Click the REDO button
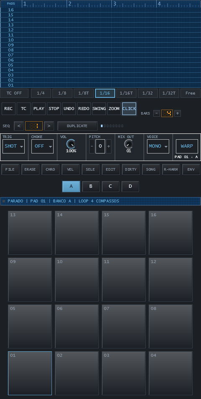 click(84, 109)
